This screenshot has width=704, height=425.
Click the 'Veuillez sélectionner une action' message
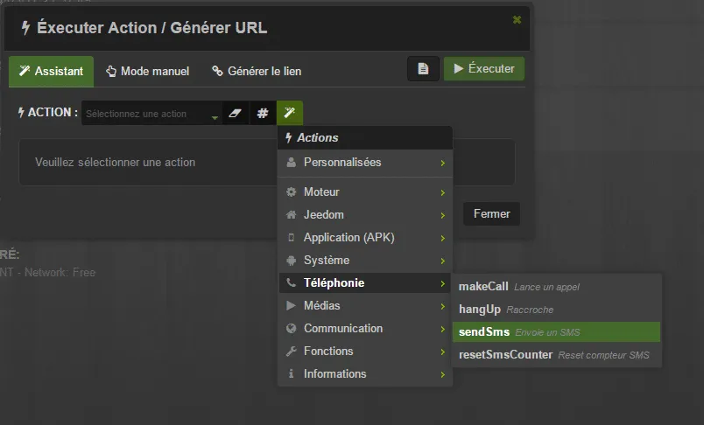pos(116,163)
